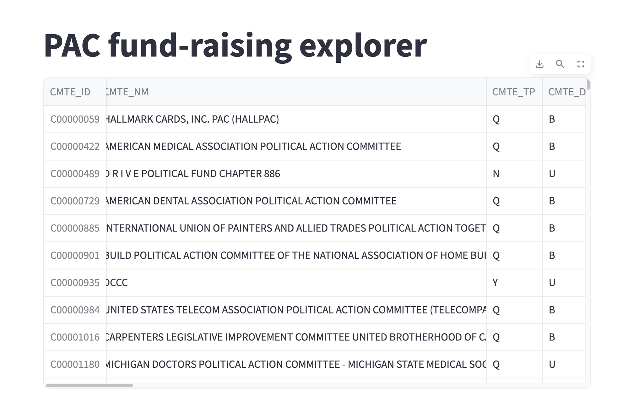Select the committee type cell in DCCC row
This screenshot has width=628, height=412.
point(495,283)
